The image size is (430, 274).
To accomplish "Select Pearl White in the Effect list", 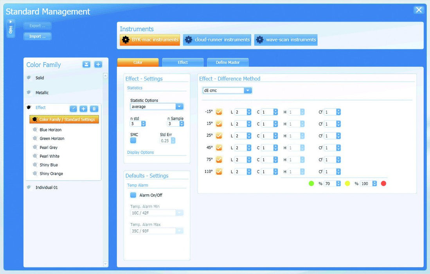I will pos(50,156).
